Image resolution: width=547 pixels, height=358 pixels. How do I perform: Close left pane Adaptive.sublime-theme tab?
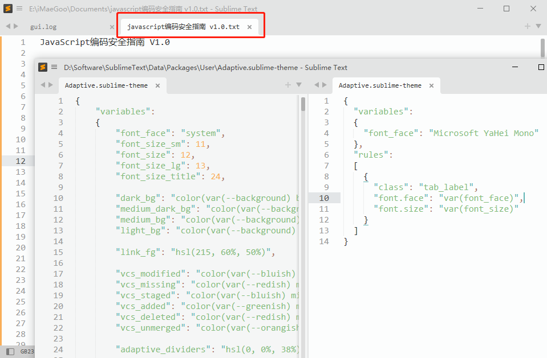click(x=157, y=86)
